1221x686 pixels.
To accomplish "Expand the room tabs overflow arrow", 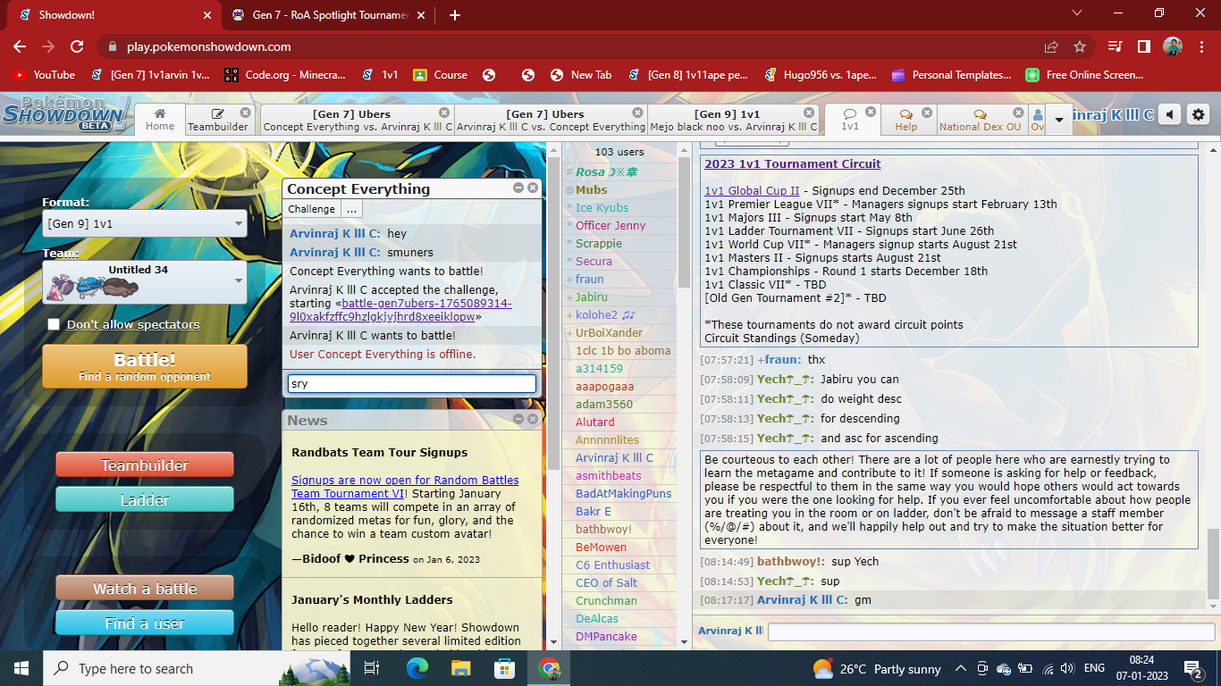I will coord(1059,119).
